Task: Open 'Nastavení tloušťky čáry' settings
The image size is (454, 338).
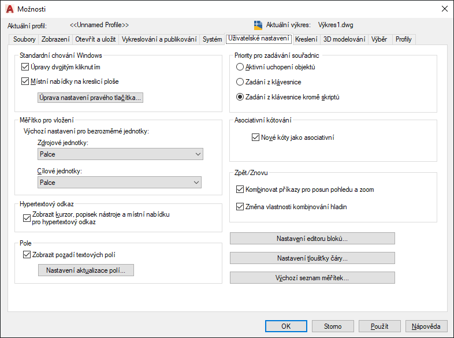Action: 312,258
